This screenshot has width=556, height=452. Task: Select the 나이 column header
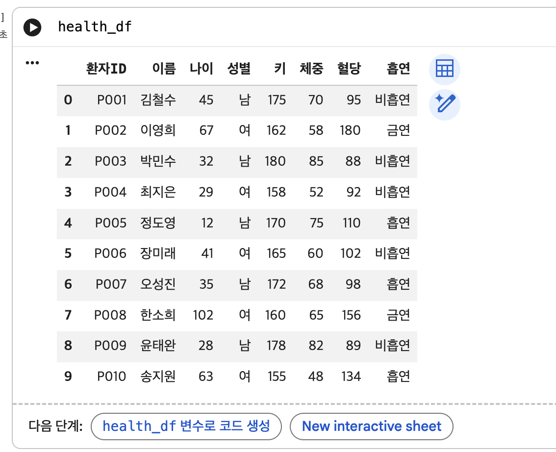pos(201,69)
